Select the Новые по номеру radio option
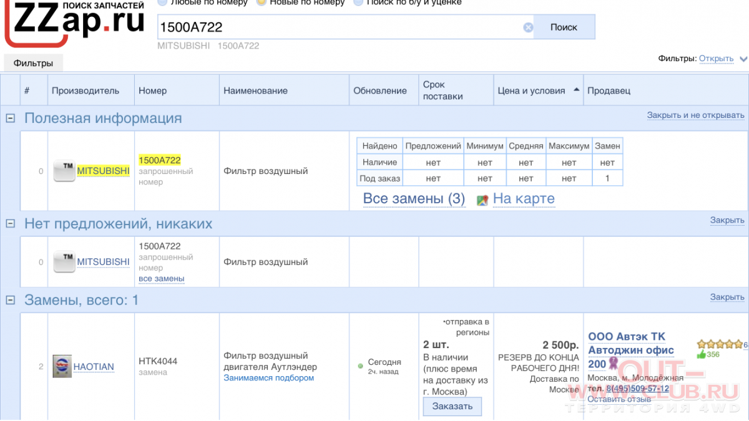 click(262, 2)
